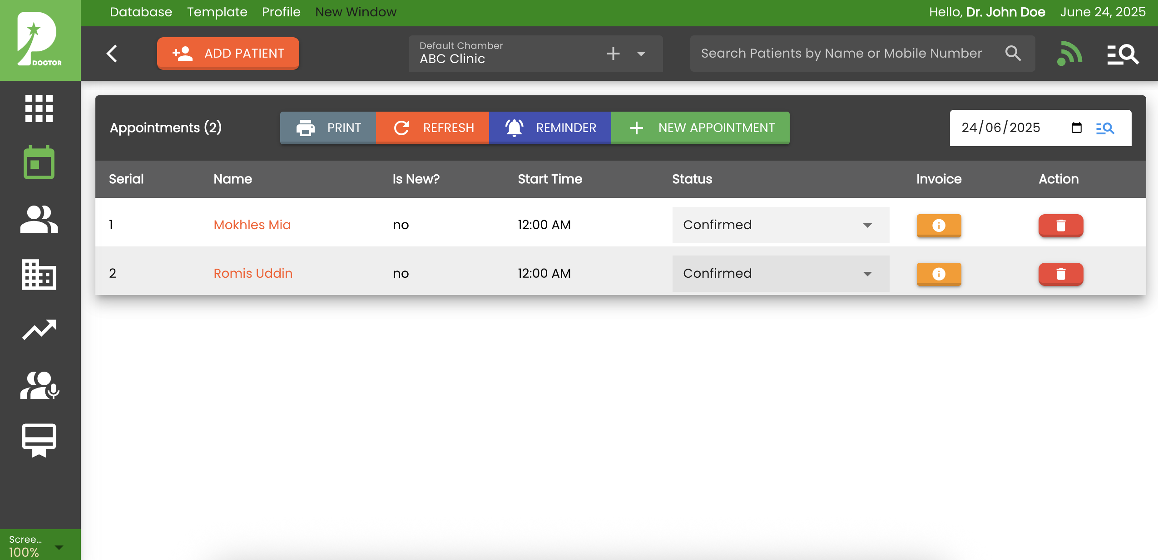Screen dimensions: 1158x560
Task: Open the screen zoom 100% dropdown
Action: (40, 545)
